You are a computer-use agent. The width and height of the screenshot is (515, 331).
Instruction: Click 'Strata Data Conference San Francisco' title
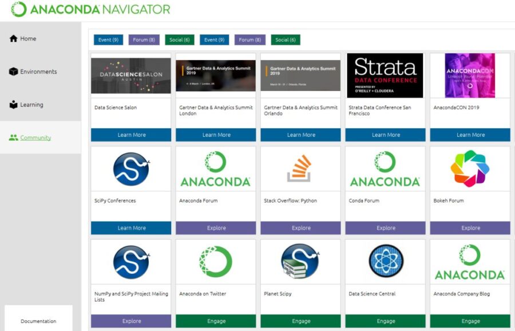tap(380, 110)
